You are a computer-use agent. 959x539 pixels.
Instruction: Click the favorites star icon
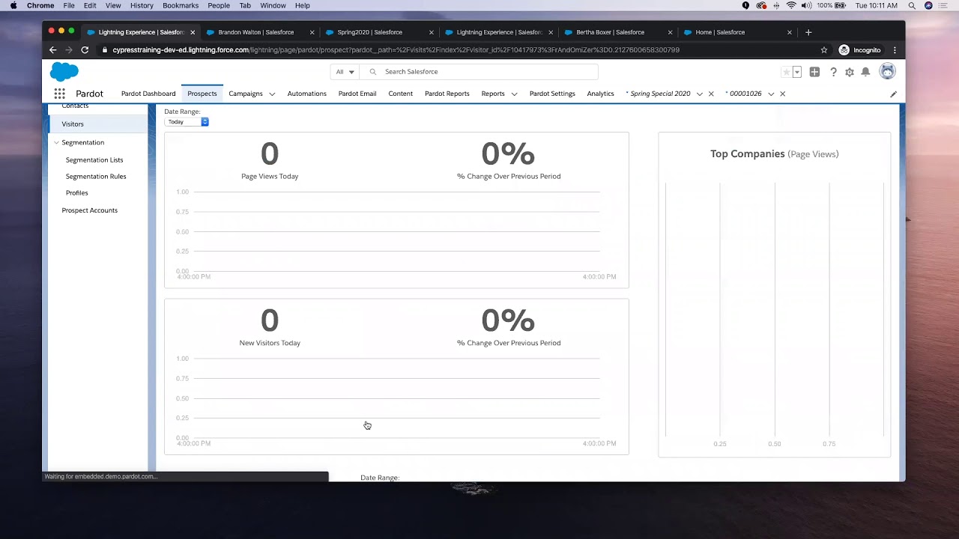pos(786,72)
